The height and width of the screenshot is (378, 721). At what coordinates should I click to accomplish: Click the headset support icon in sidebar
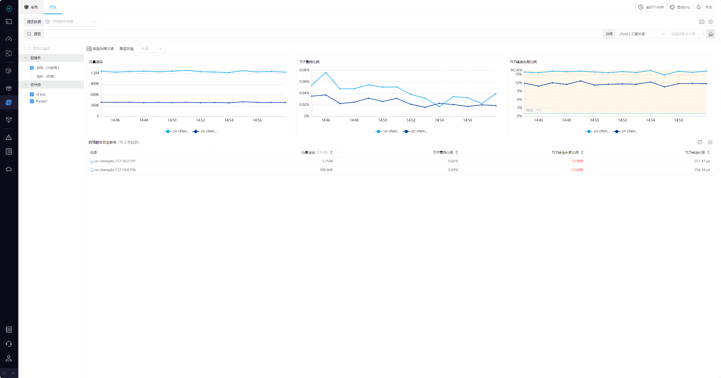pos(9,344)
